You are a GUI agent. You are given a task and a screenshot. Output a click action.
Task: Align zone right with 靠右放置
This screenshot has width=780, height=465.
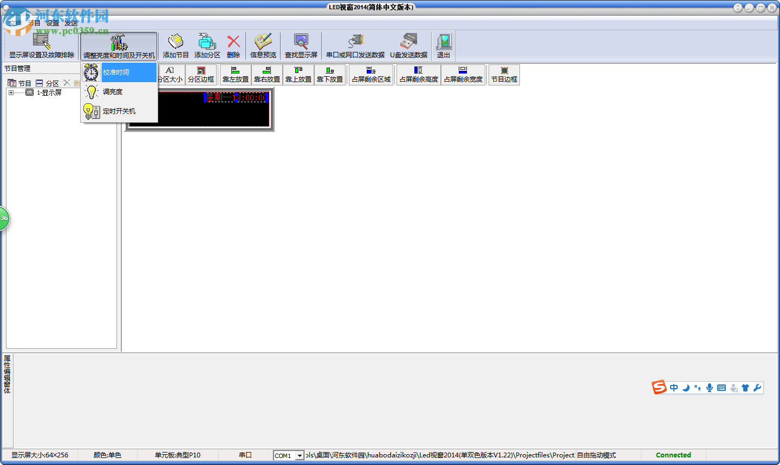[267, 75]
